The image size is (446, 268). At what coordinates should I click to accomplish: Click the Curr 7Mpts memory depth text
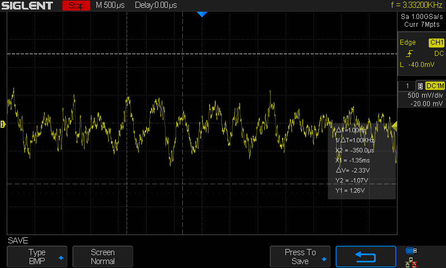[422, 25]
